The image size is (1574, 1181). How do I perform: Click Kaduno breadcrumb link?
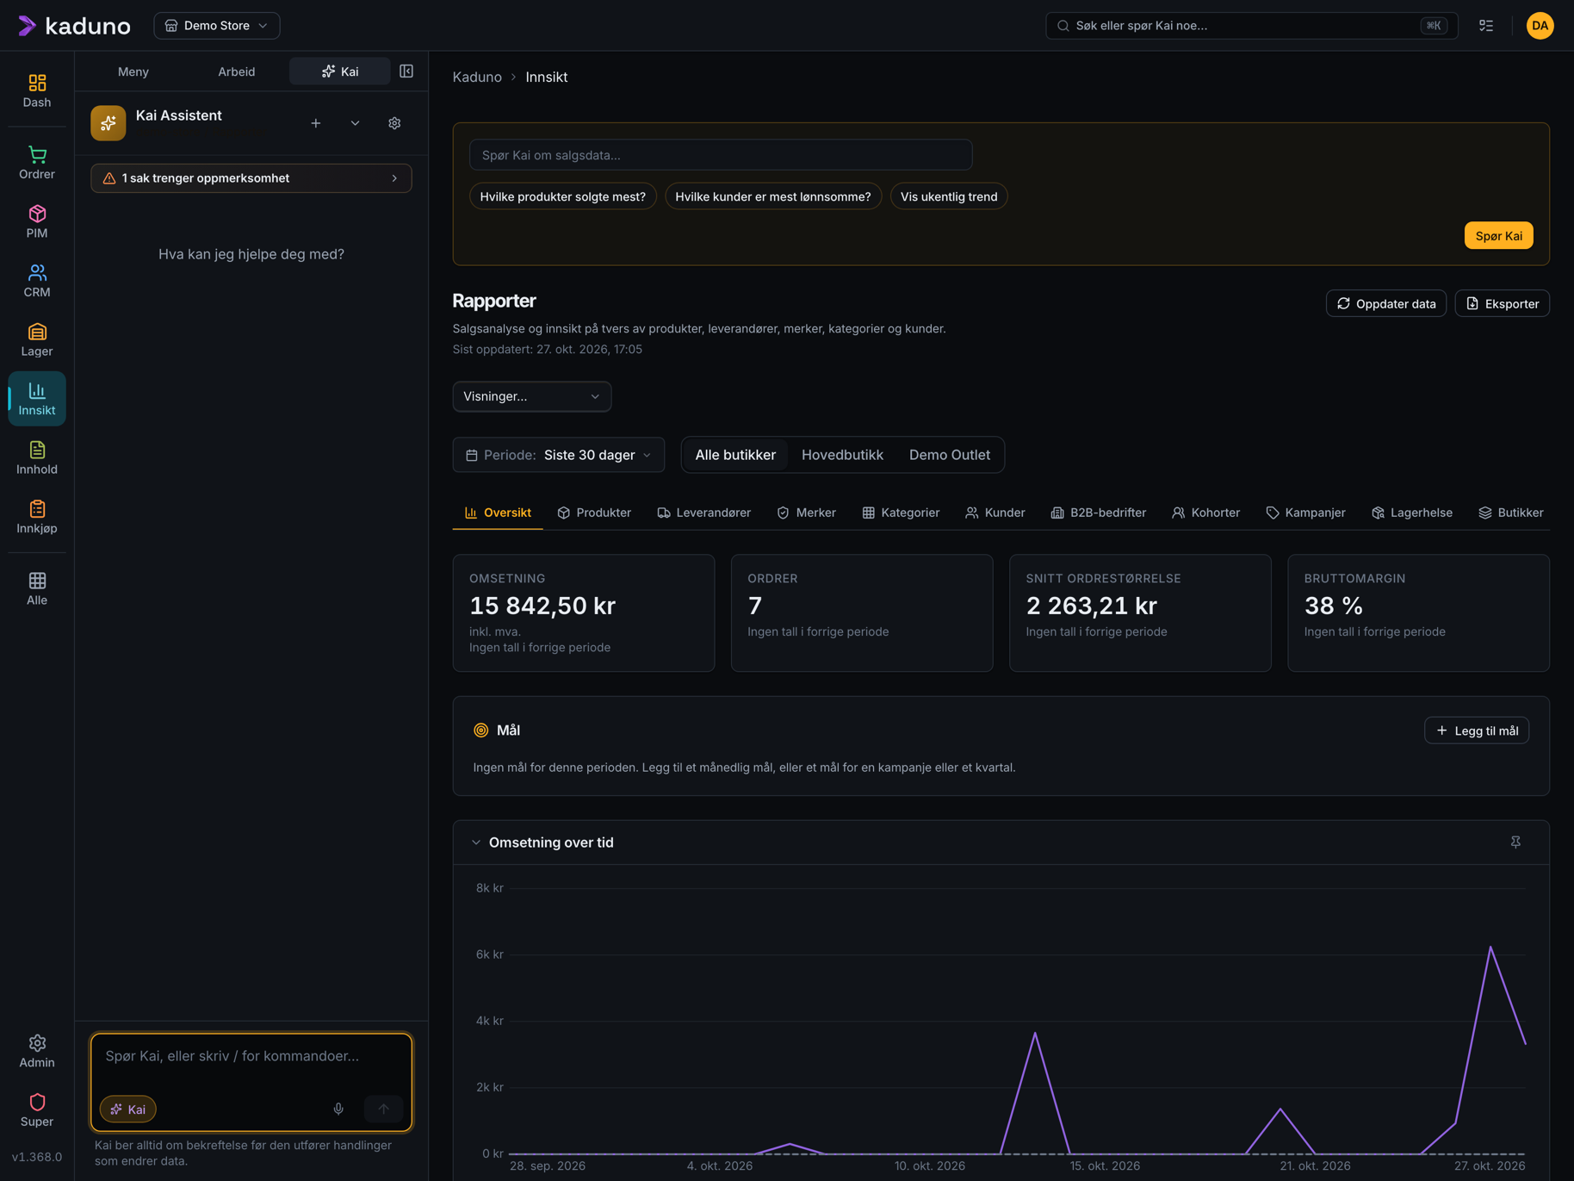point(477,77)
